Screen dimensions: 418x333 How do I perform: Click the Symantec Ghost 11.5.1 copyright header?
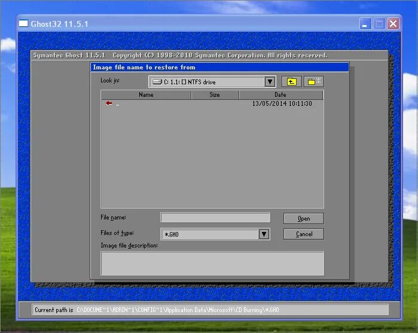[x=180, y=56]
